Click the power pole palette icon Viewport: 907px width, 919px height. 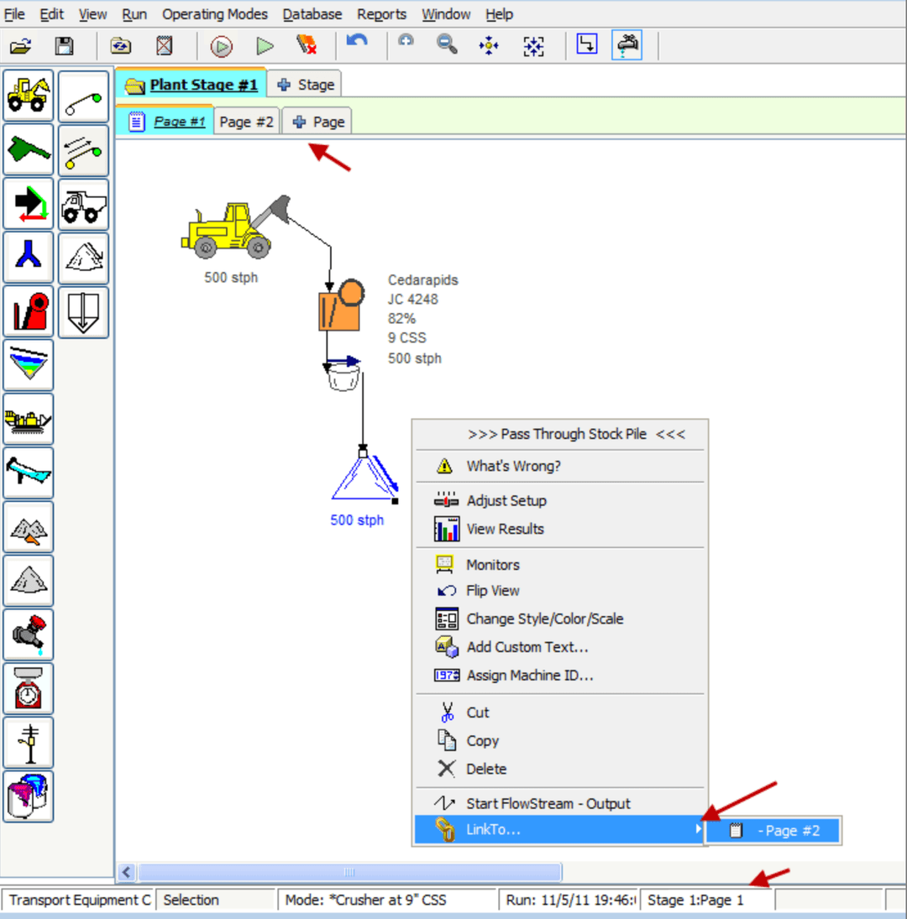click(x=29, y=742)
